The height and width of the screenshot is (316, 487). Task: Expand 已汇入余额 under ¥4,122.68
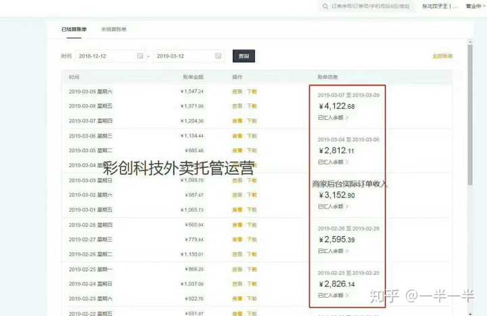[x=333, y=118]
